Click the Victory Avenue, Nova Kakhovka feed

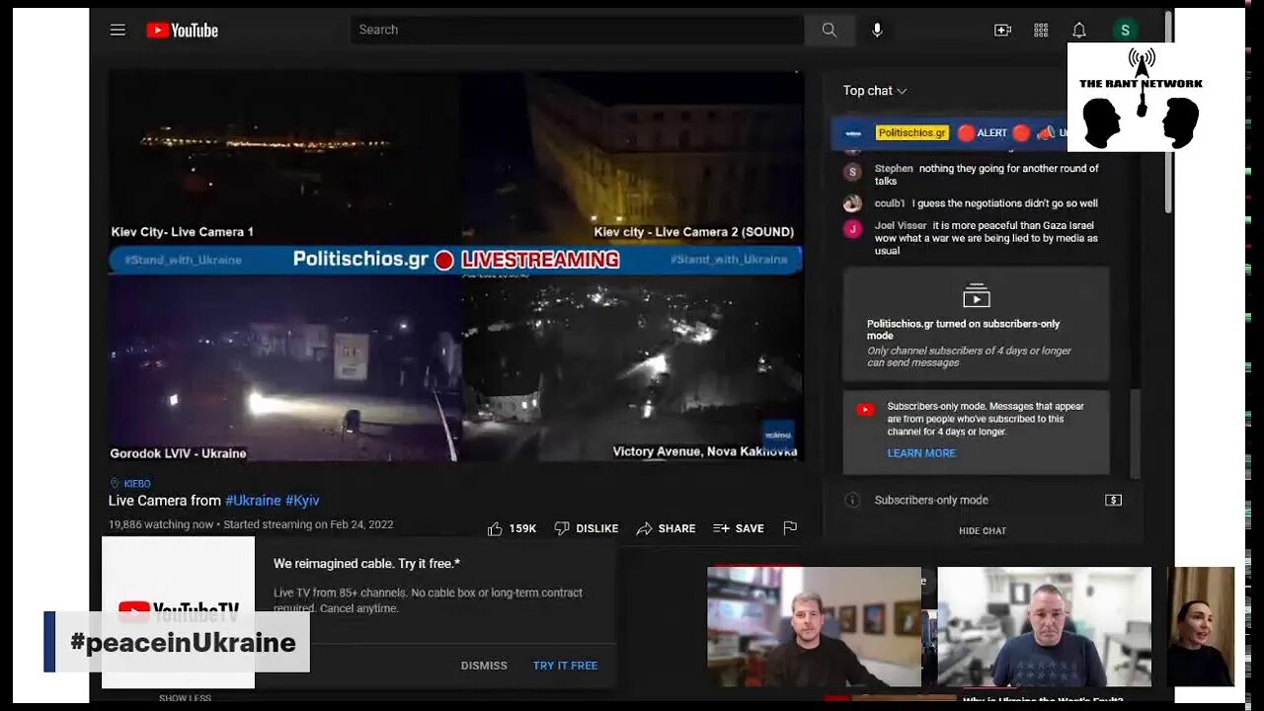tap(632, 367)
